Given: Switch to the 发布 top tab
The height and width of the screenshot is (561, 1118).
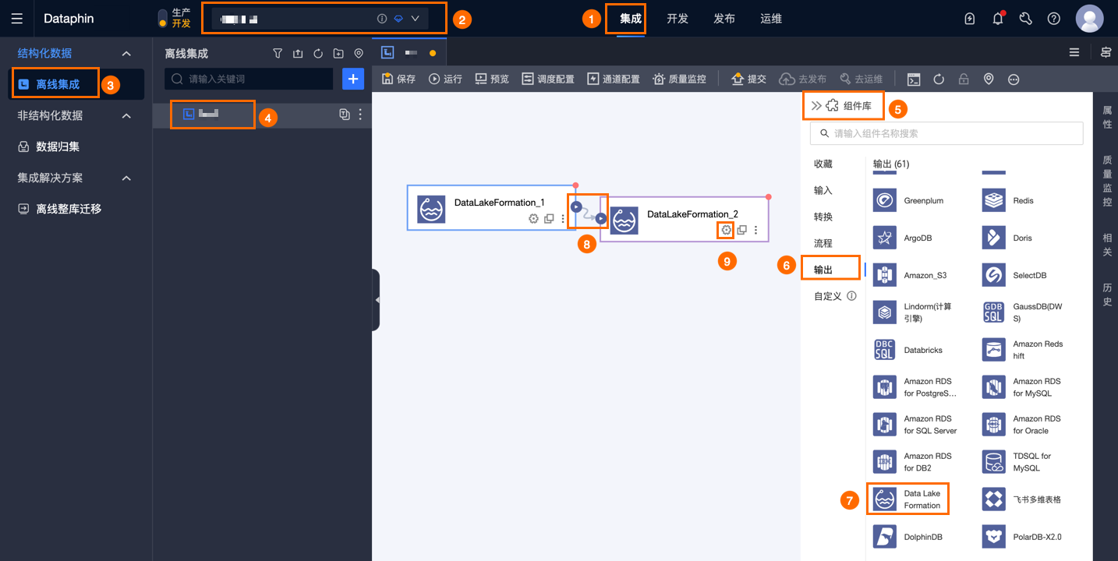Looking at the screenshot, I should pyautogui.click(x=724, y=19).
